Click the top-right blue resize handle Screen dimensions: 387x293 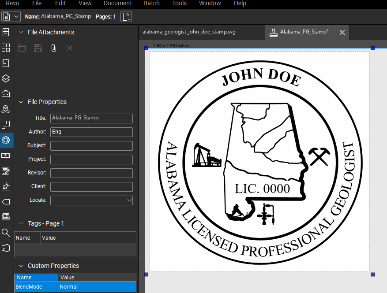click(x=373, y=48)
